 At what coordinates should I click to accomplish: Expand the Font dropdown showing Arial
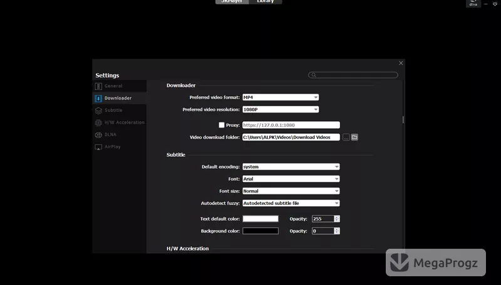coord(291,179)
